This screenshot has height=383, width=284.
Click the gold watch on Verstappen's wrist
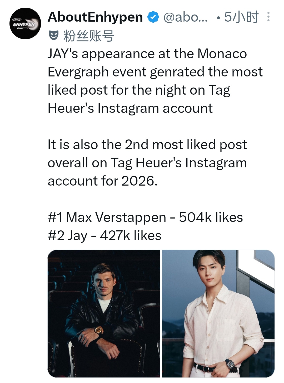[x=98, y=330]
